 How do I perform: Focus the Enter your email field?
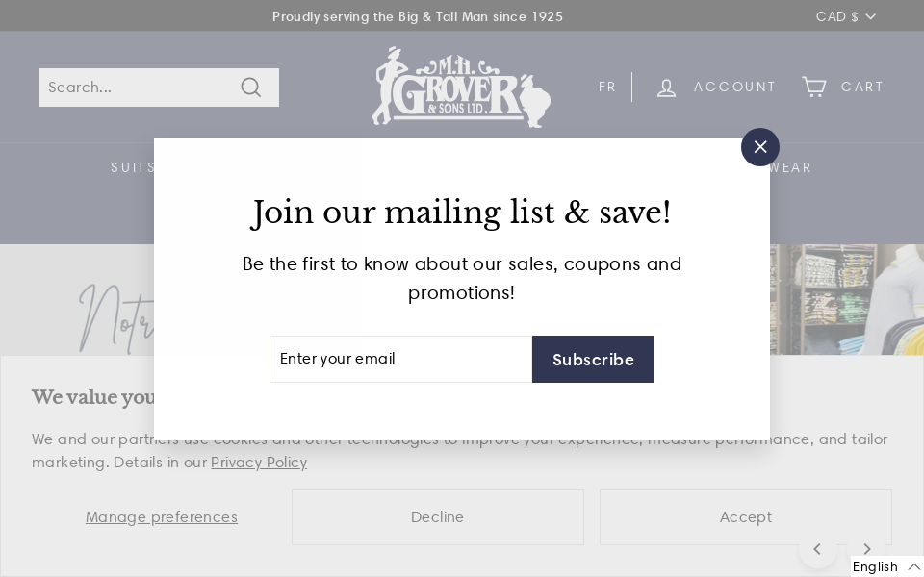click(x=400, y=359)
